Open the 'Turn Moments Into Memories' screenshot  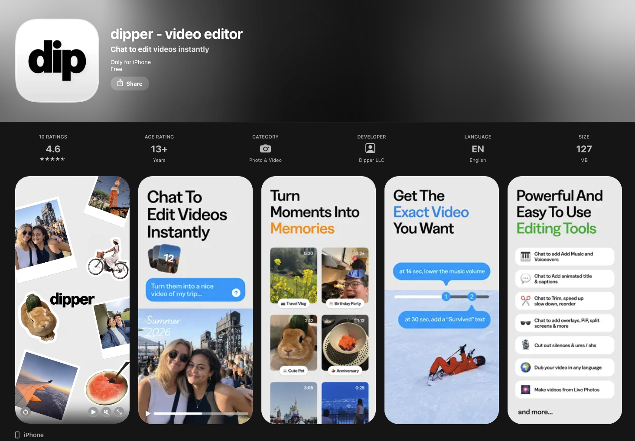click(x=319, y=300)
